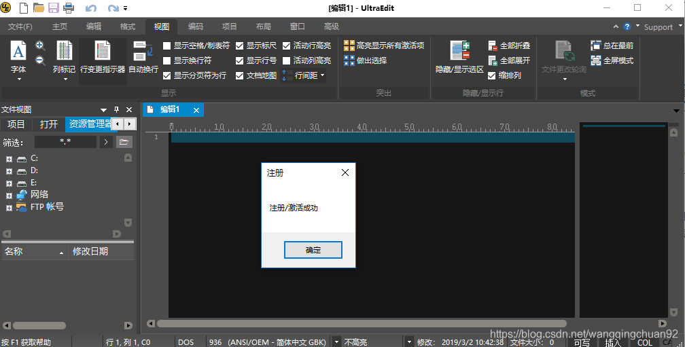Switch to the 格式 ribbon tab
685x347 pixels.
[128, 26]
